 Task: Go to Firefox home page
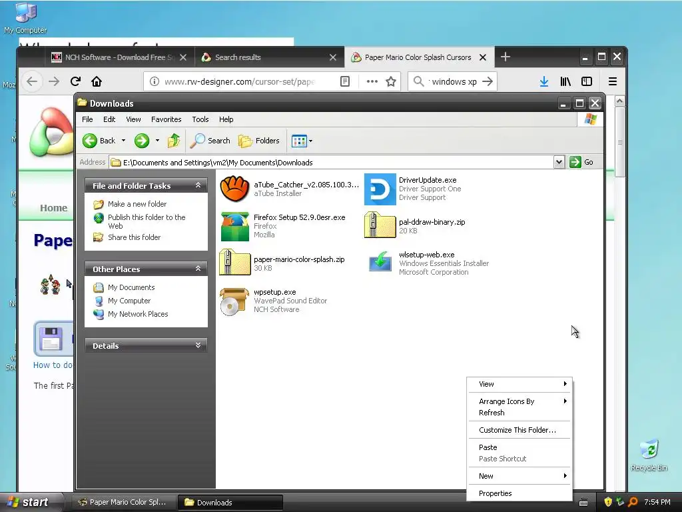pos(97,81)
